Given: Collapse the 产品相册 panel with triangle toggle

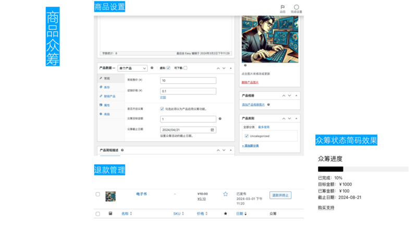Looking at the screenshot, I should (296, 96).
